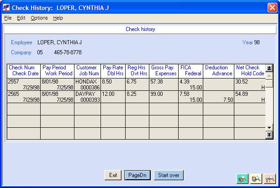Image resolution: width=280 pixels, height=188 pixels.
Task: Click the Start over button
Action: tap(169, 175)
